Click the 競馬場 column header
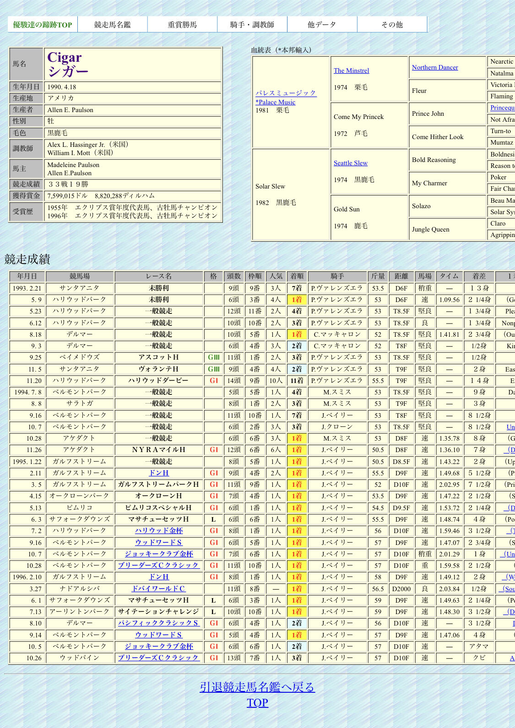Viewport: 515px width, 728px height. pyautogui.click(x=80, y=276)
